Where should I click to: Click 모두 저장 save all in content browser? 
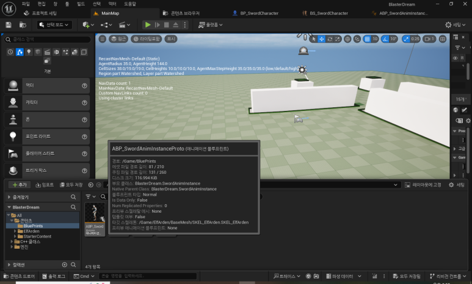coord(71,185)
